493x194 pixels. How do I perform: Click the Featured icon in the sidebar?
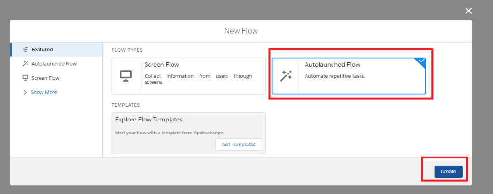25,49
